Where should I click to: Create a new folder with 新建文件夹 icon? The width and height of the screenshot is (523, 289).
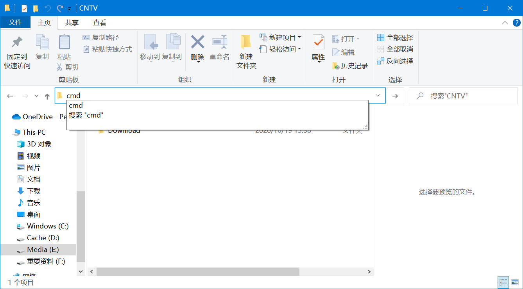tap(246, 42)
